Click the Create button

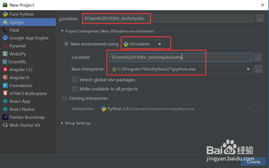253,162
